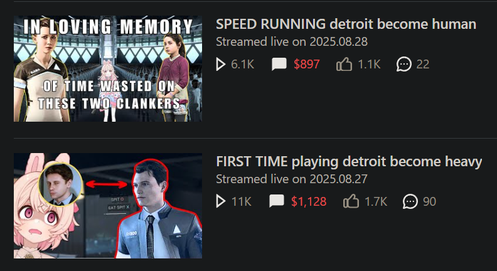Open the SPEED RUNNING detroit become human video
The width and height of the screenshot is (497, 271).
[x=346, y=24]
